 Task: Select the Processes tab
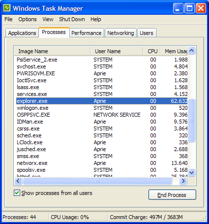pos(54,32)
